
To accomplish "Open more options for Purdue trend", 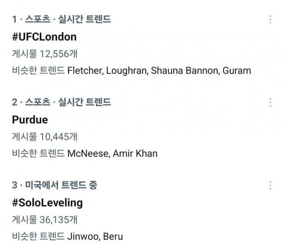I will coord(270,102).
